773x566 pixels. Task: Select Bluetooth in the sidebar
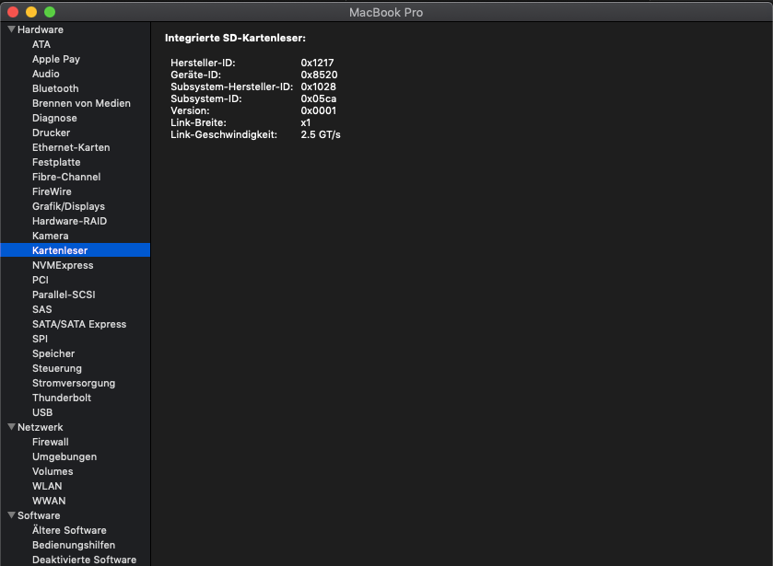pos(55,88)
